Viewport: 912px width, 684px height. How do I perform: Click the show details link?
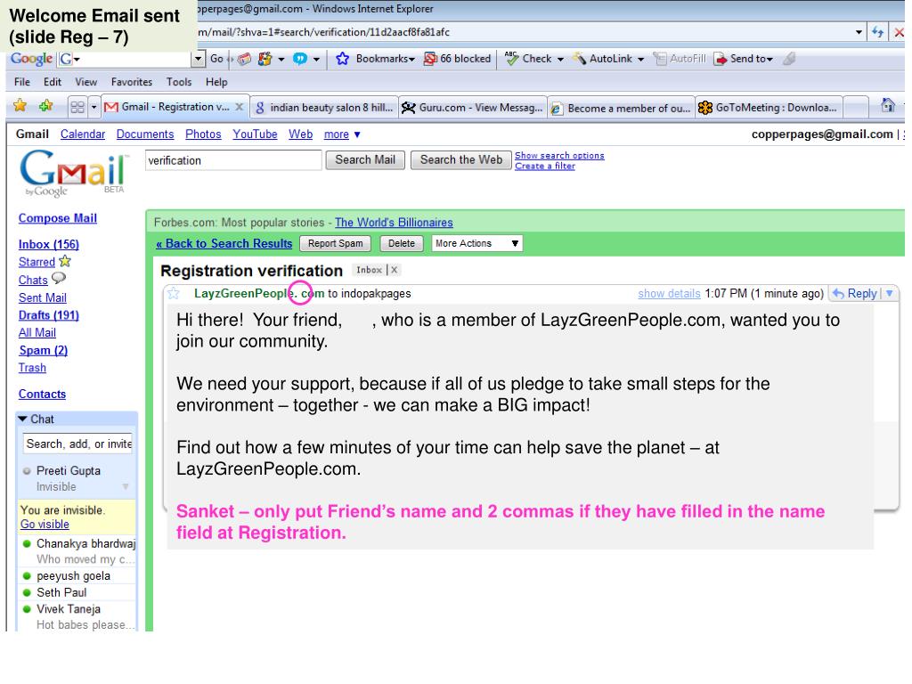tap(669, 294)
